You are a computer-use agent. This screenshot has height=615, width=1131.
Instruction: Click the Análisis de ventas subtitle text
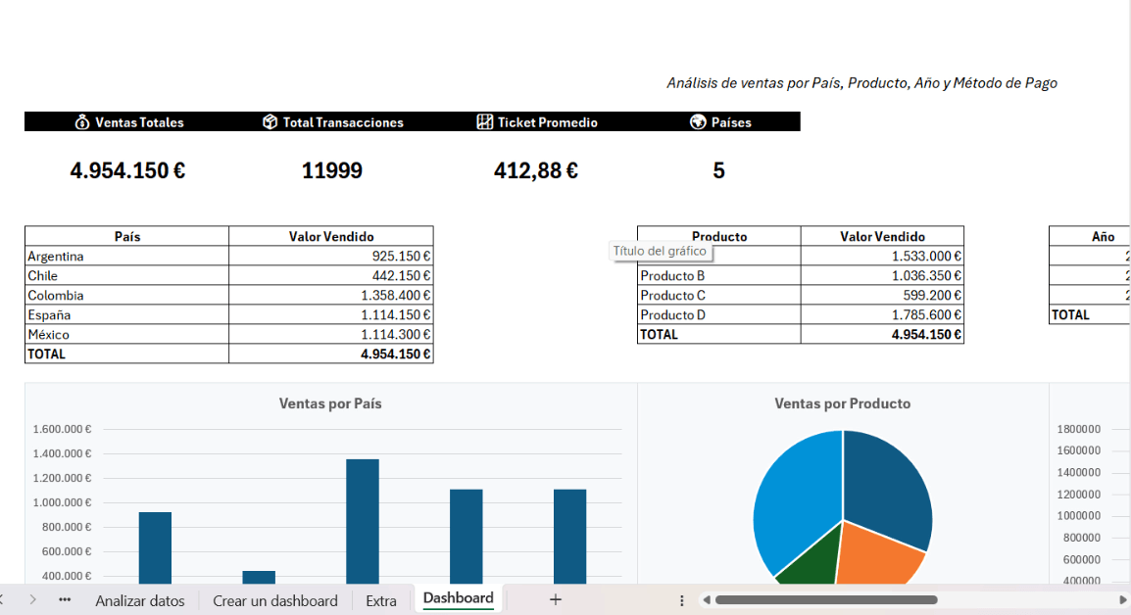(x=861, y=83)
